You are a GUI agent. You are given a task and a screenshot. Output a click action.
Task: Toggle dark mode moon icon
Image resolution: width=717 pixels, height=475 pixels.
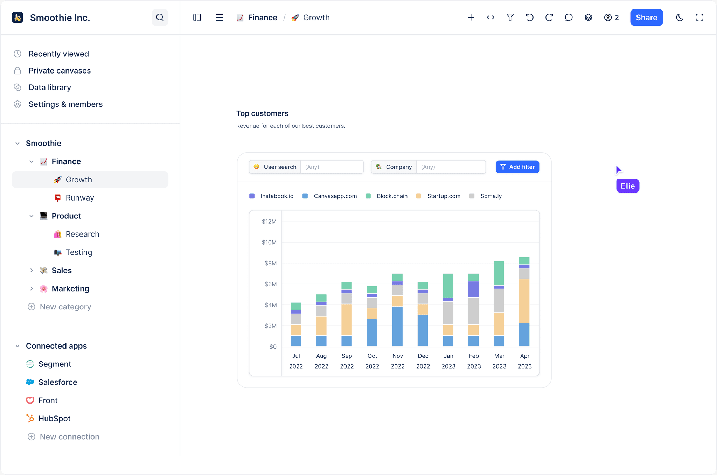point(680,18)
